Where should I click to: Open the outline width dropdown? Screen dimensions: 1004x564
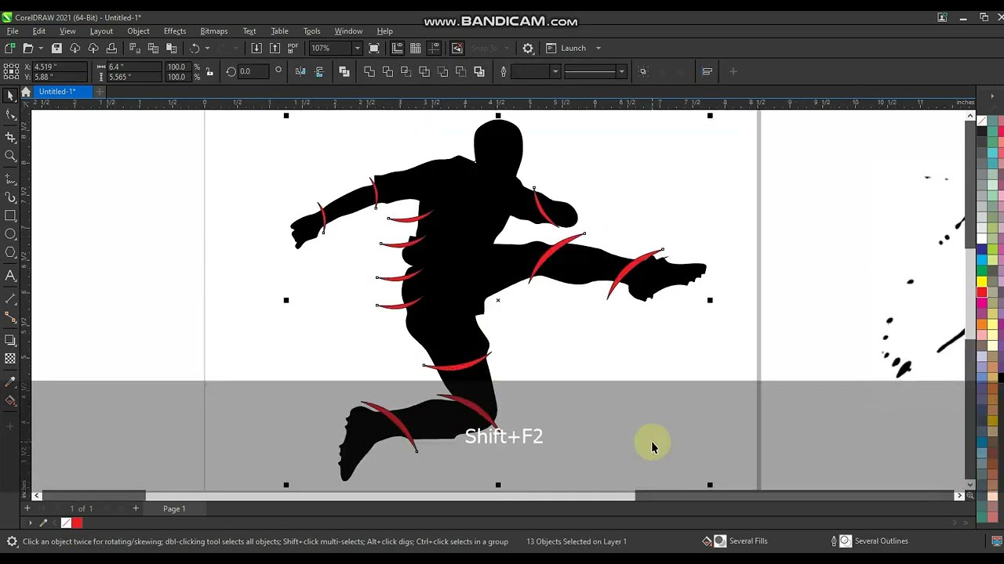[x=555, y=72]
